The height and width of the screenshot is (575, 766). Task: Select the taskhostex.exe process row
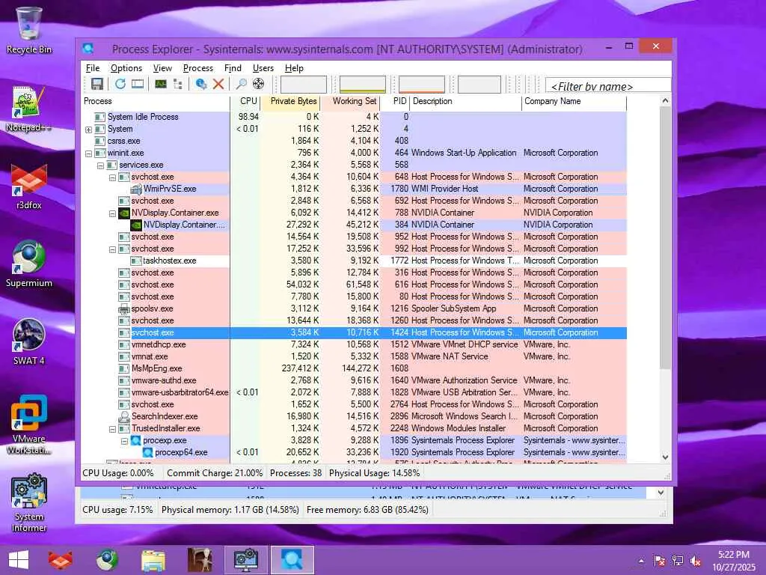click(x=355, y=261)
